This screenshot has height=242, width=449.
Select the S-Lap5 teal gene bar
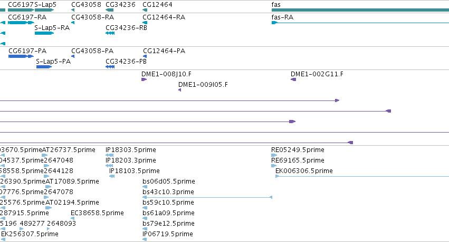coord(44,10)
